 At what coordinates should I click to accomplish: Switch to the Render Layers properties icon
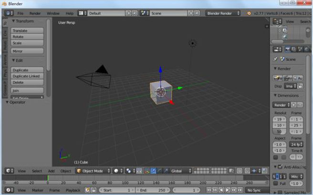click(x=294, y=49)
